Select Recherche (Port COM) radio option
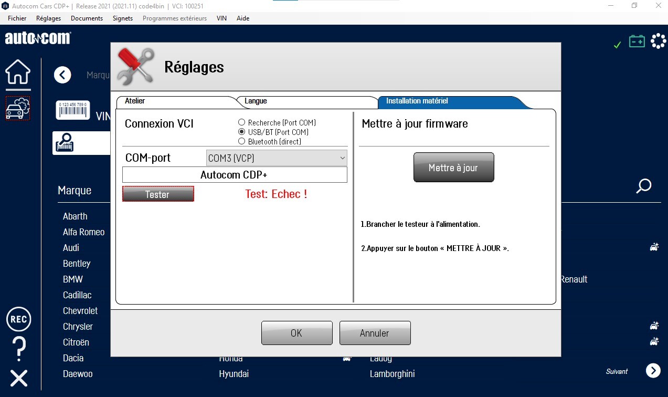668x397 pixels. (242, 122)
